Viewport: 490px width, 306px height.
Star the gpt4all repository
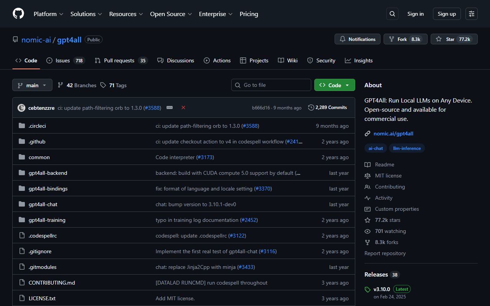click(x=454, y=39)
